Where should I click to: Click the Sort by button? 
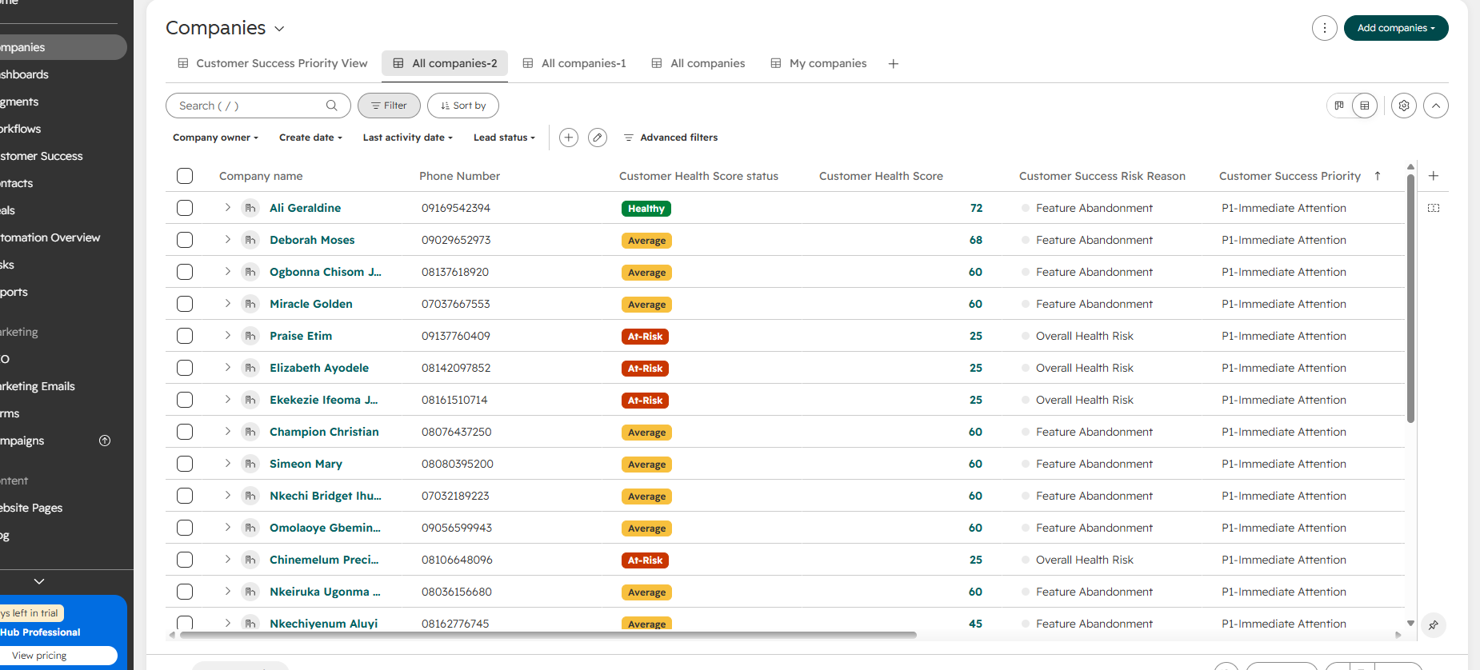click(x=463, y=106)
